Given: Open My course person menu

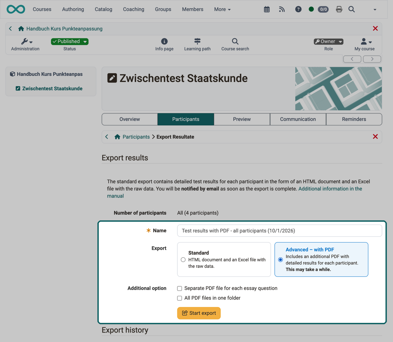Looking at the screenshot, I should pyautogui.click(x=364, y=45).
